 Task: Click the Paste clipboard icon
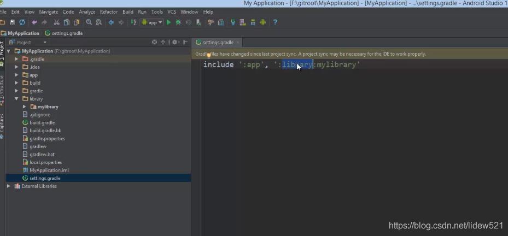(x=77, y=22)
